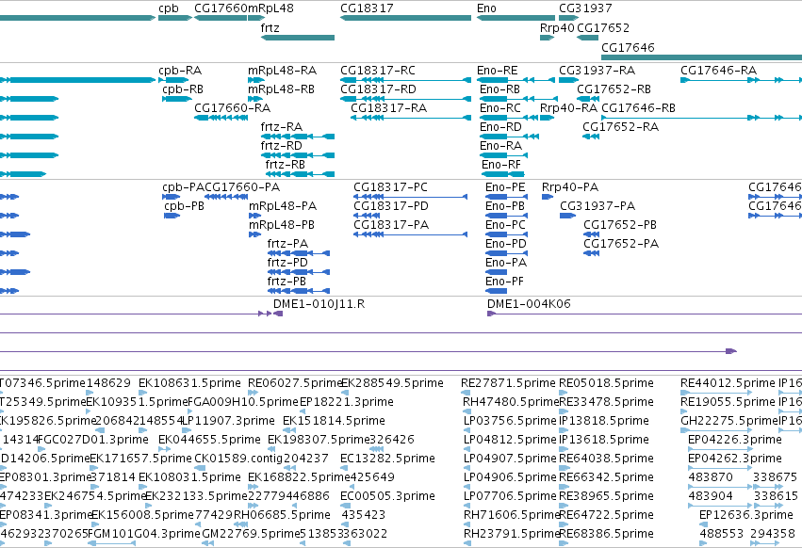Select transcript mRpL48-RB
The image size is (802, 548).
[x=282, y=89]
